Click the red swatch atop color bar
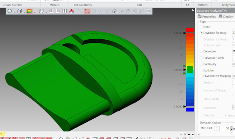Viewport: 235px width, 139px height. point(190,30)
